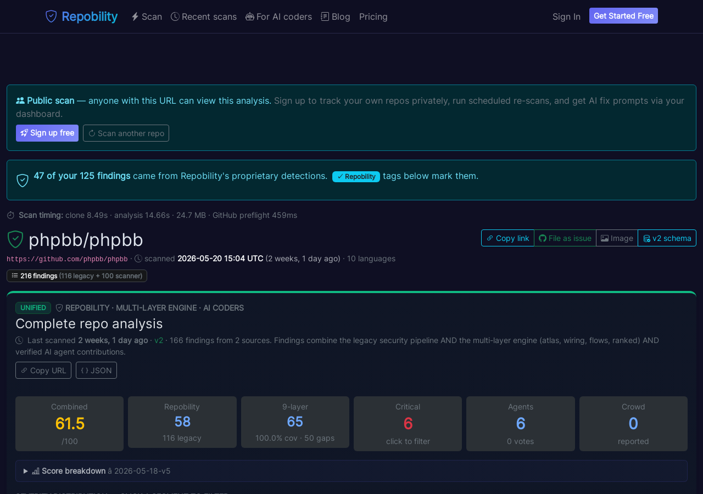Image resolution: width=703 pixels, height=494 pixels.
Task: Click the UNIFIED badge
Action: click(33, 308)
